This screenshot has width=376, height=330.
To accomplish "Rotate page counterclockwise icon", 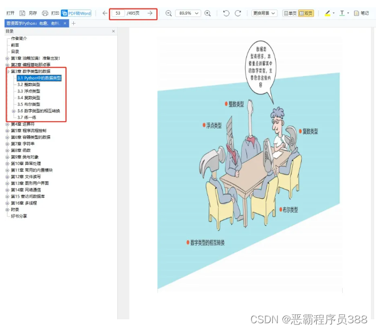I will pyautogui.click(x=226, y=13).
